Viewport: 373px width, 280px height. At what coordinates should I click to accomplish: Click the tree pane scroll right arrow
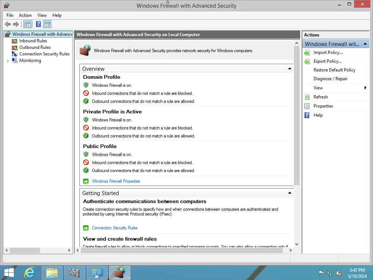[69, 250]
